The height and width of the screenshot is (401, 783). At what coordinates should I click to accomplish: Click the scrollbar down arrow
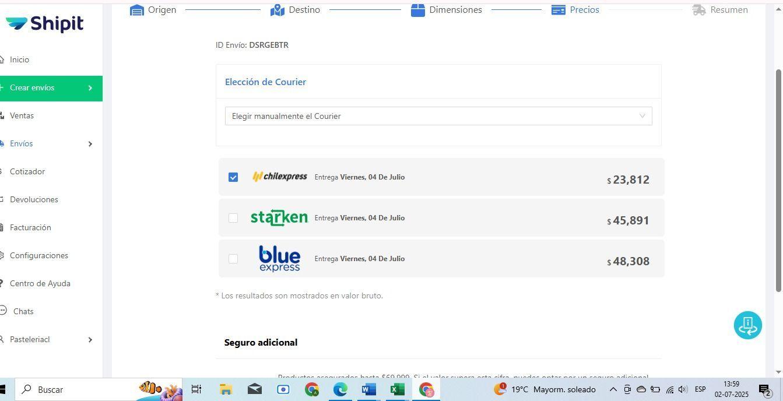[778, 372]
